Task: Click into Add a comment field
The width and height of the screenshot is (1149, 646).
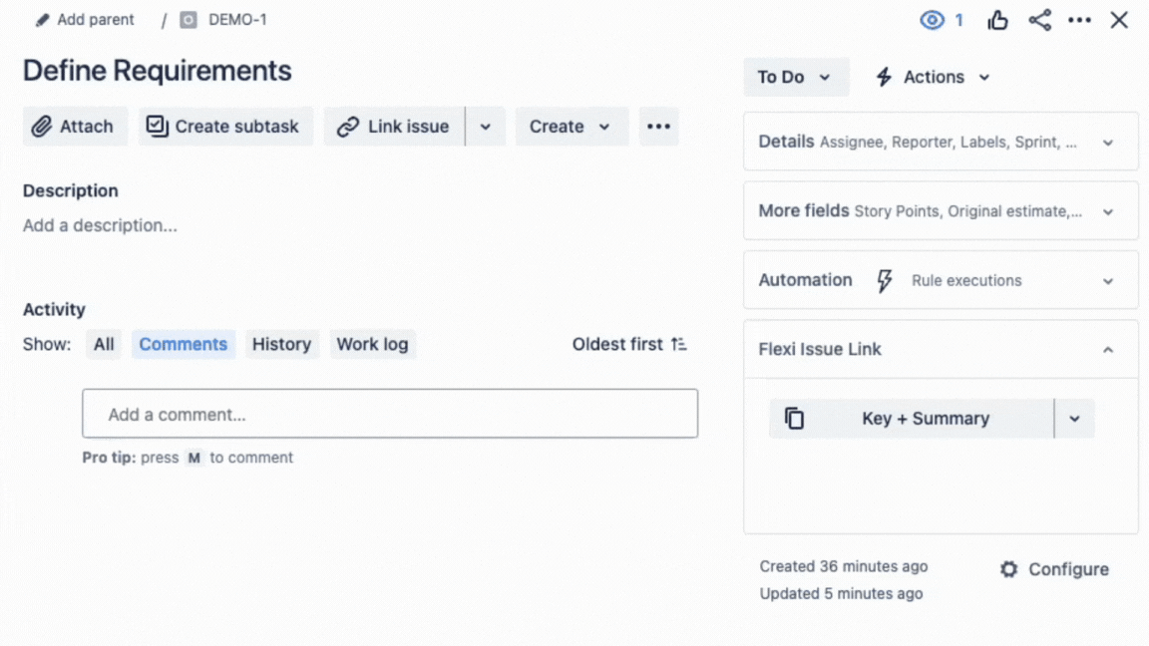Action: click(x=389, y=414)
